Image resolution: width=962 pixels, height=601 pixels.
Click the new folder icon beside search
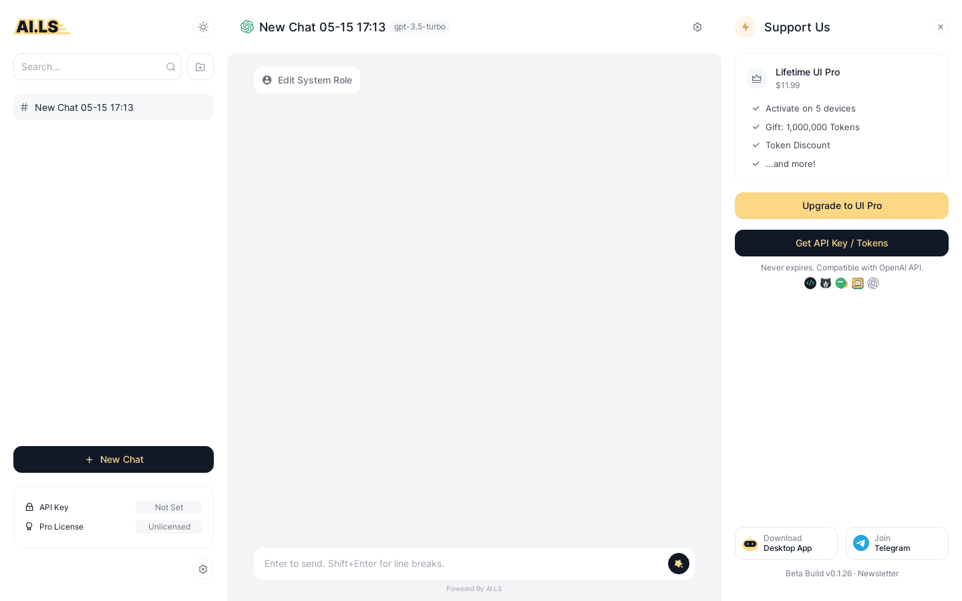click(200, 67)
